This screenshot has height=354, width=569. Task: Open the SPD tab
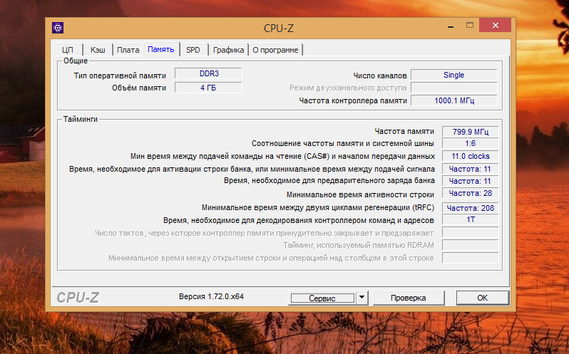(193, 50)
